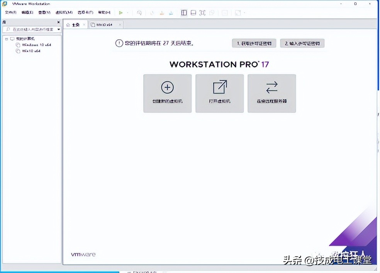Click 创建新的虚拟机 create VM tile

click(x=168, y=93)
